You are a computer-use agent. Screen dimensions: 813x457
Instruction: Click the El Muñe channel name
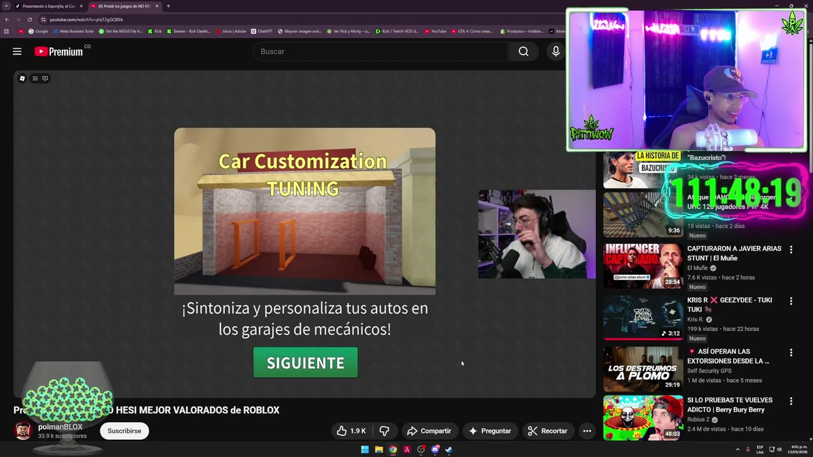pos(697,268)
